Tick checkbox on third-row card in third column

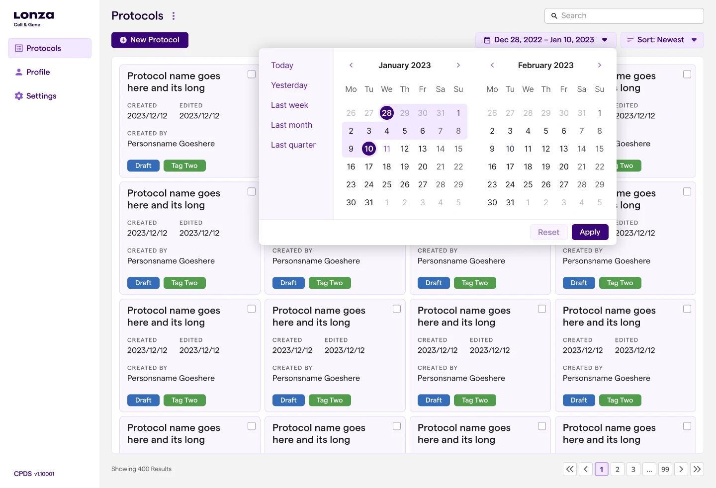coord(542,309)
